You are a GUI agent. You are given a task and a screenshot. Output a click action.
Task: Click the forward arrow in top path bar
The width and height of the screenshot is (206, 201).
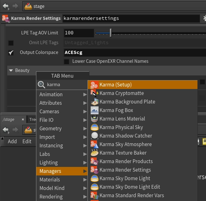(15, 6)
